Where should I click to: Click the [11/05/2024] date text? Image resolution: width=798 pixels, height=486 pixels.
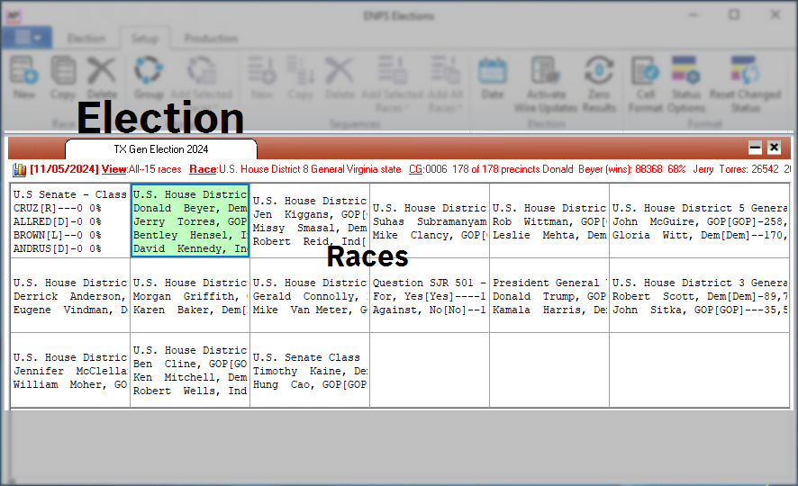point(64,169)
